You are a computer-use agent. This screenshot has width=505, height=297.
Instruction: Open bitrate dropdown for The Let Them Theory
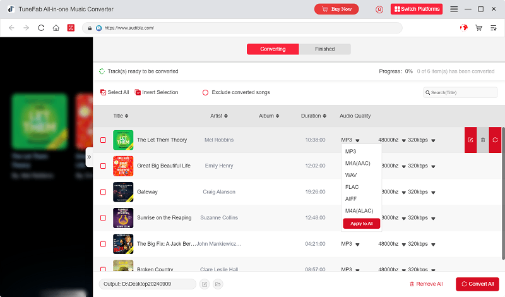pos(433,140)
